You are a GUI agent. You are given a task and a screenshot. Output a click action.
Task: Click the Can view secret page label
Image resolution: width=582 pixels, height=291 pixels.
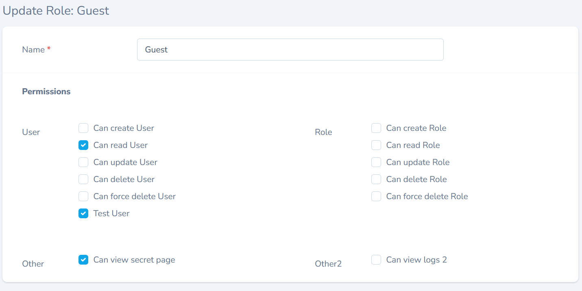tap(134, 260)
